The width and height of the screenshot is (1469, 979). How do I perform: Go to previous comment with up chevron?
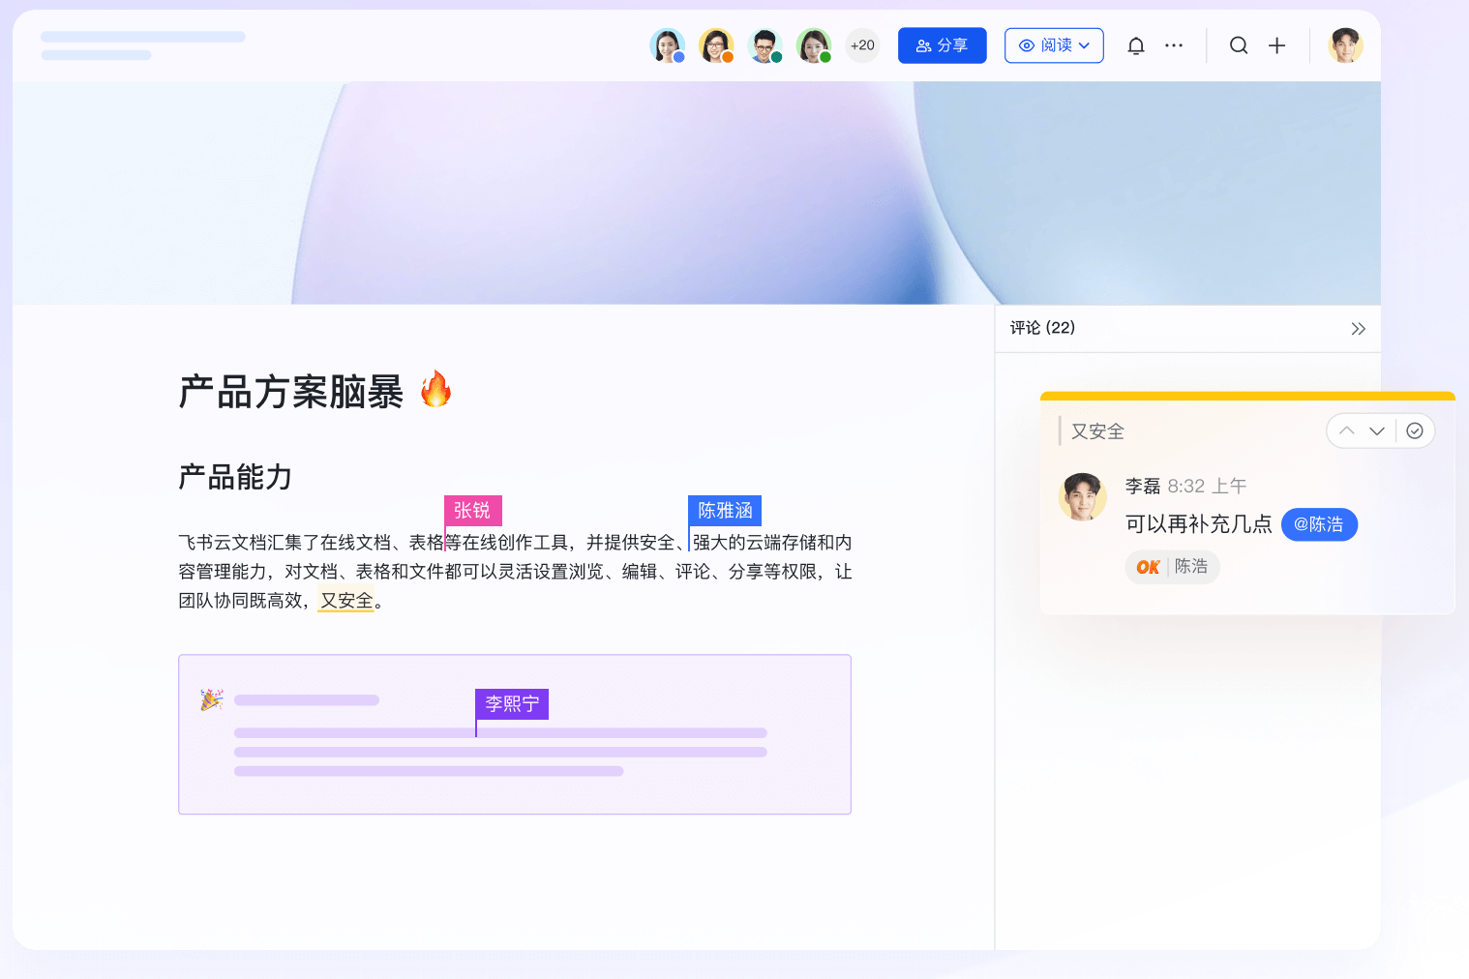pos(1347,430)
